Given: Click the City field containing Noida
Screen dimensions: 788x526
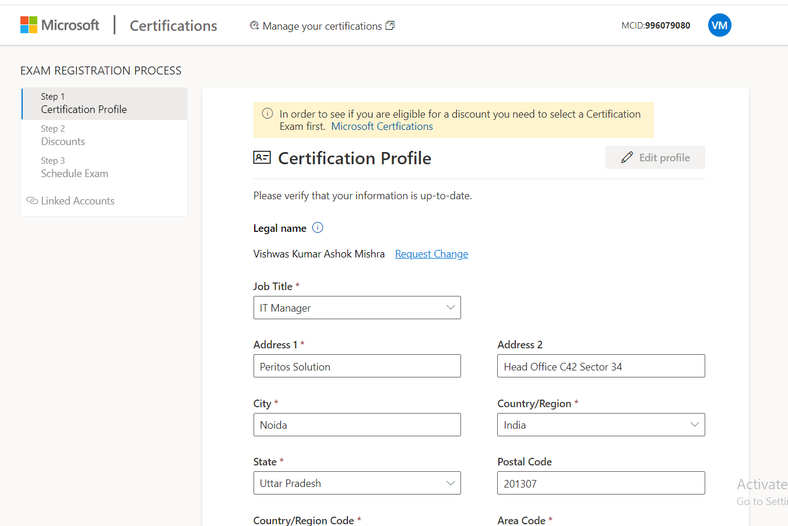Looking at the screenshot, I should pyautogui.click(x=357, y=425).
